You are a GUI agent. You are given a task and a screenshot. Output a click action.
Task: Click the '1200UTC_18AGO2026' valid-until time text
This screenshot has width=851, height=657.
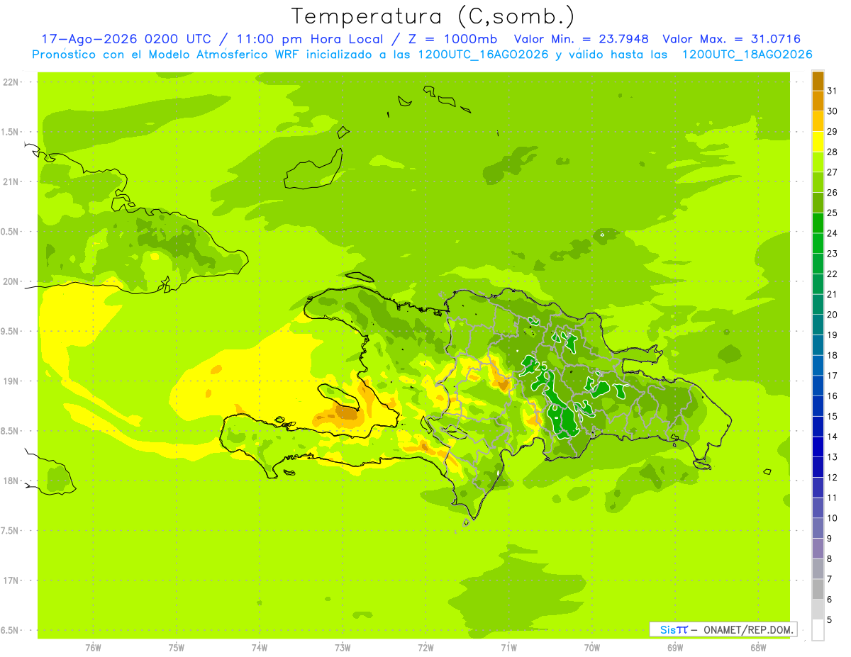[x=746, y=54]
